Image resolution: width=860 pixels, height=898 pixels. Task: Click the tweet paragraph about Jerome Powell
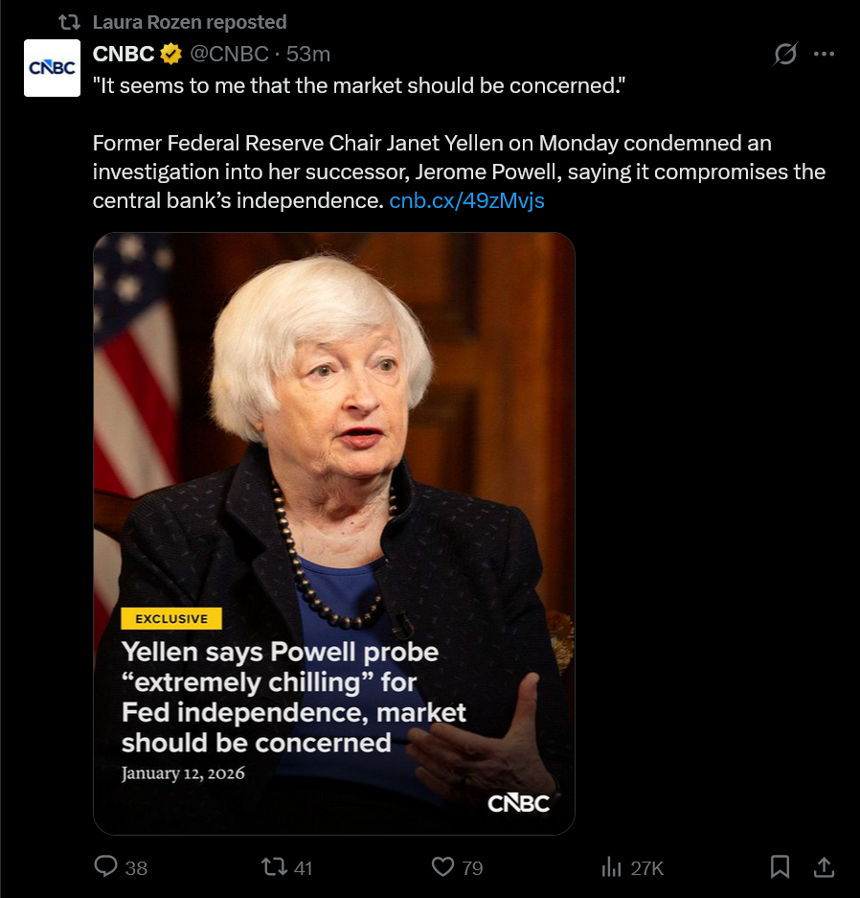[x=459, y=172]
